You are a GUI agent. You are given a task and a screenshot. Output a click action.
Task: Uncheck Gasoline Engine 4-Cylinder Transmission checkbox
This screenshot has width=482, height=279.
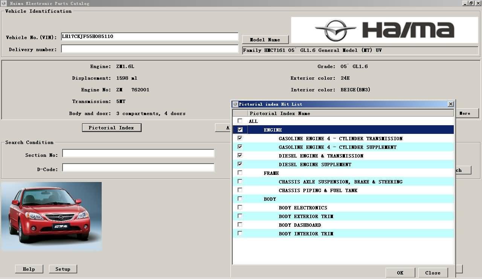(240, 138)
